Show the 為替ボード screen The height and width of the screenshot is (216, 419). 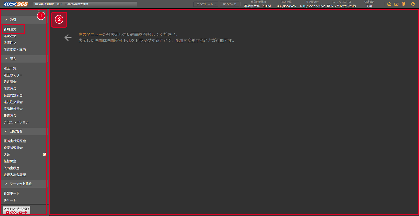coord(12,193)
